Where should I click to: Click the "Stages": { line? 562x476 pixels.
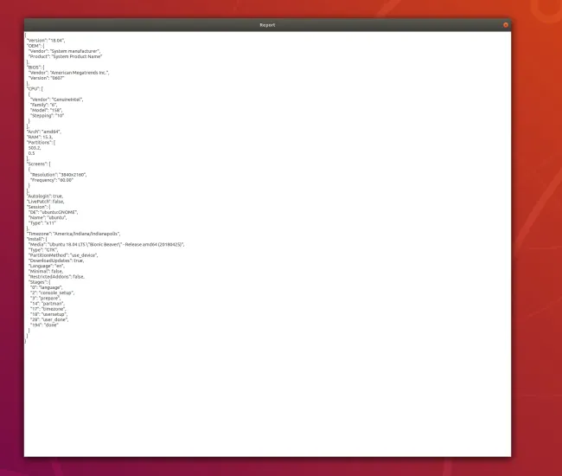click(40, 283)
